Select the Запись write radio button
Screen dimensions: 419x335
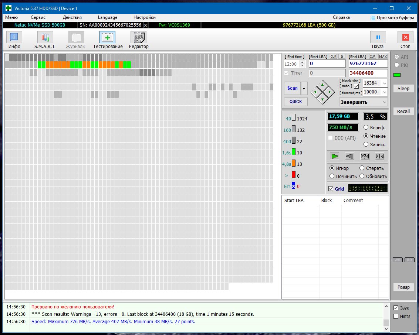tap(366, 144)
